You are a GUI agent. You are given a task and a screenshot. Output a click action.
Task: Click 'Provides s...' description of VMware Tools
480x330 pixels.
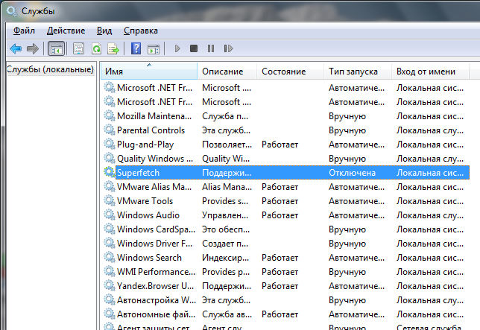[225, 201]
